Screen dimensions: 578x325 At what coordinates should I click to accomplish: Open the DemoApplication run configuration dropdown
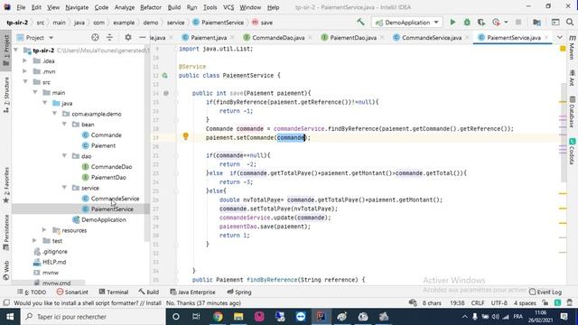(407, 22)
